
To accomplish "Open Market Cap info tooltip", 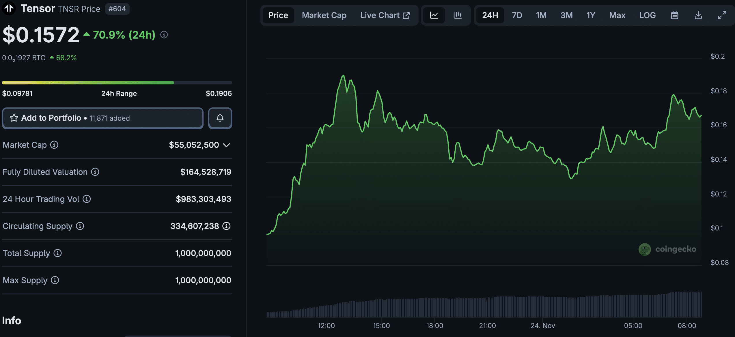I will pos(55,145).
